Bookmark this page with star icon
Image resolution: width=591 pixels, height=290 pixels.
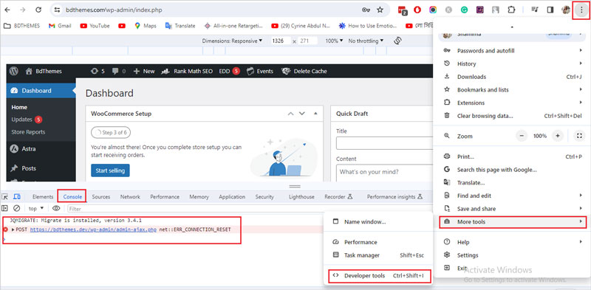[x=380, y=10]
